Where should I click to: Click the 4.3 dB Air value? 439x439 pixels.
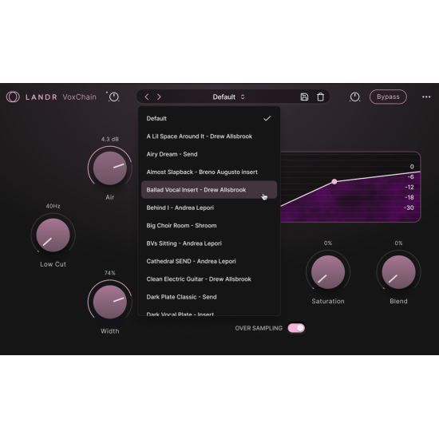pyautogui.click(x=110, y=139)
